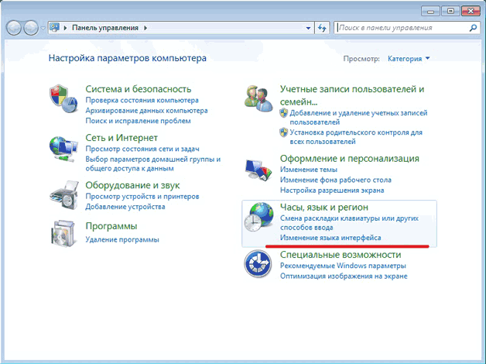Click 'Изменение темы' link
This screenshot has width=486, height=364.
click(x=309, y=170)
